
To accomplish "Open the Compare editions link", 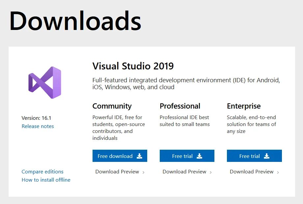I will pyautogui.click(x=42, y=171).
